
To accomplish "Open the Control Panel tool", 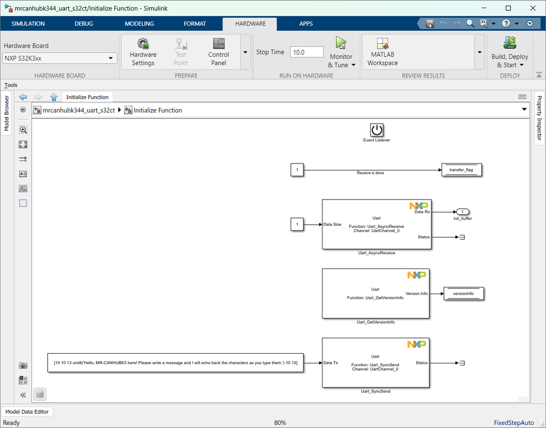I will tap(219, 44).
